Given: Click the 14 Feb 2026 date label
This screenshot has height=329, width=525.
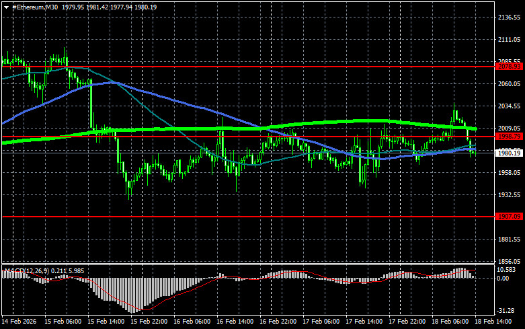Looking at the screenshot, I should 19,322.
